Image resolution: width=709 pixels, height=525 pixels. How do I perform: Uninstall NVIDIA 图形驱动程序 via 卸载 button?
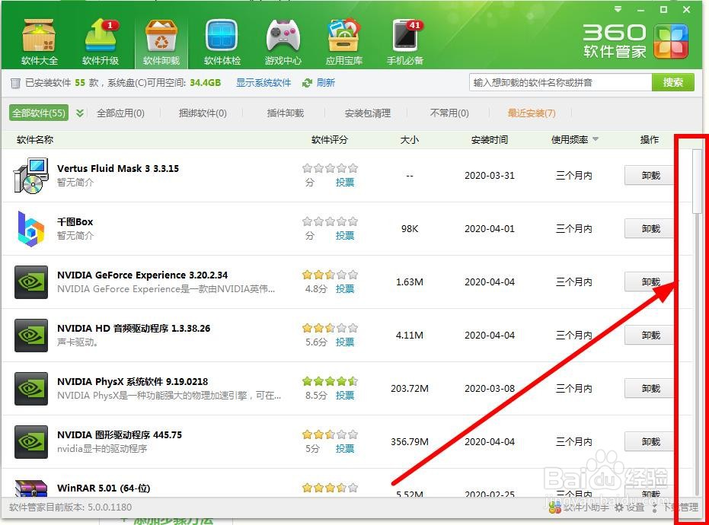[x=650, y=442]
